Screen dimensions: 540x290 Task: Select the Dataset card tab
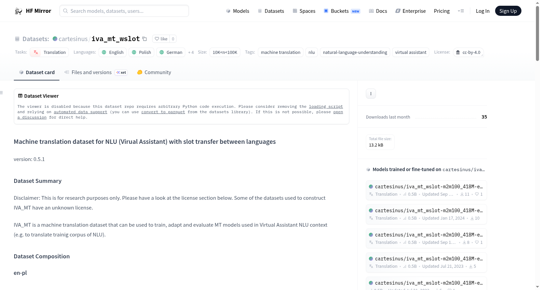(37, 72)
